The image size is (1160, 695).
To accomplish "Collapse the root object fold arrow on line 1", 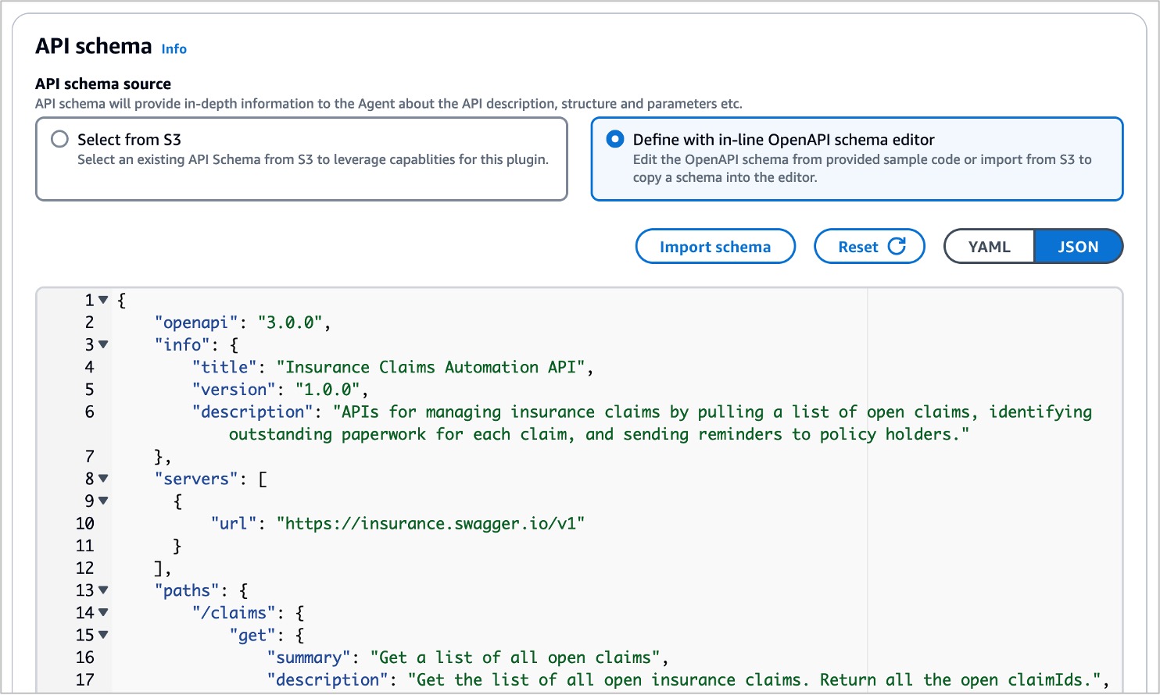I will click(x=103, y=301).
